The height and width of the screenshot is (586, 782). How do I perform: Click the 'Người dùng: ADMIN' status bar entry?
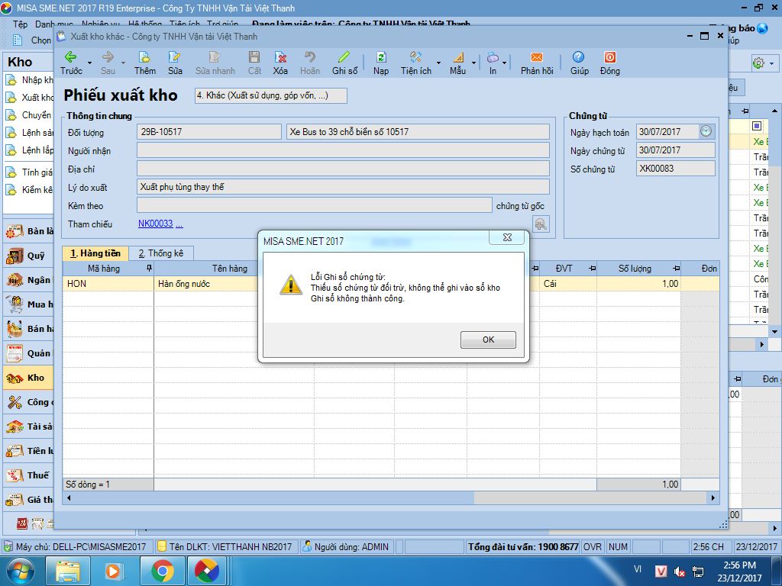pyautogui.click(x=347, y=546)
